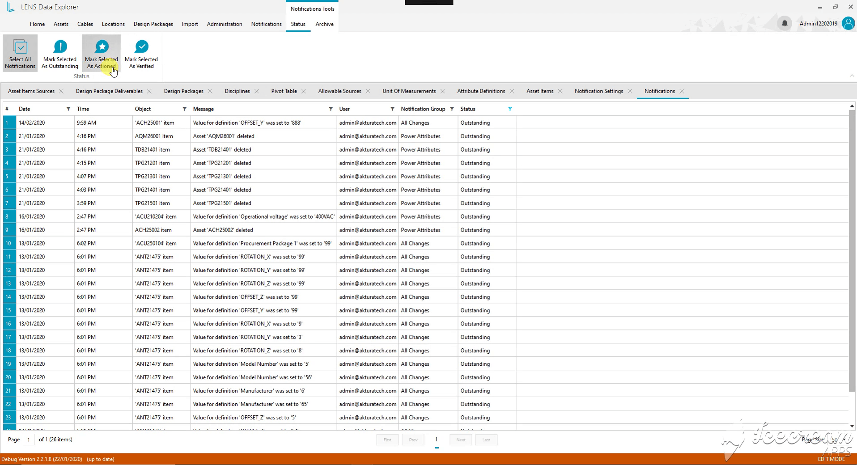Filter the Date column

point(68,109)
